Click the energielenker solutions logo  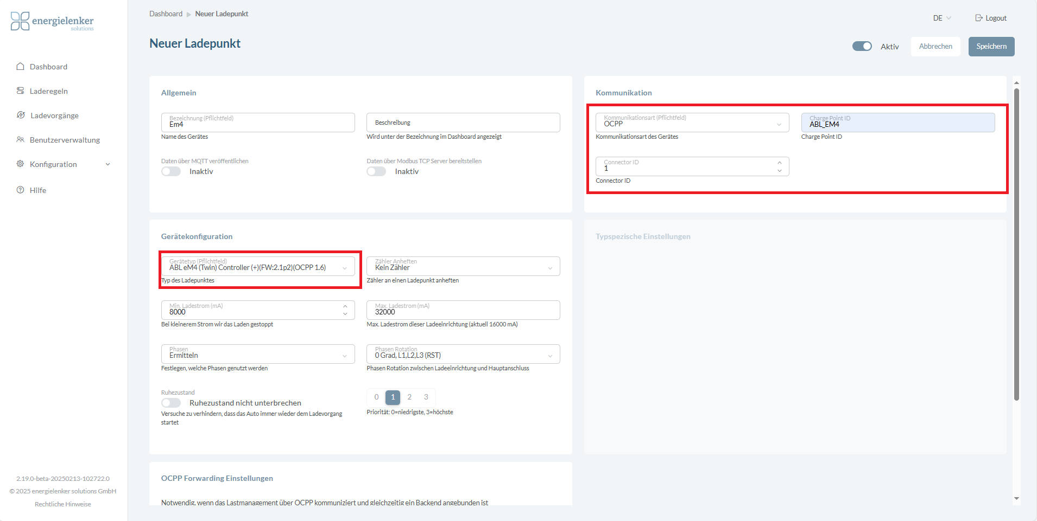pos(52,22)
